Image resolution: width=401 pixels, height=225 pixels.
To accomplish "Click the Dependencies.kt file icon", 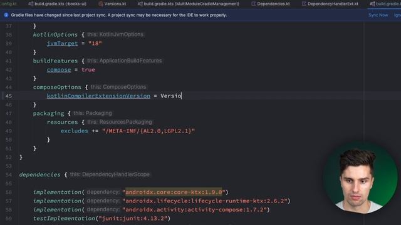I will [x=253, y=4].
